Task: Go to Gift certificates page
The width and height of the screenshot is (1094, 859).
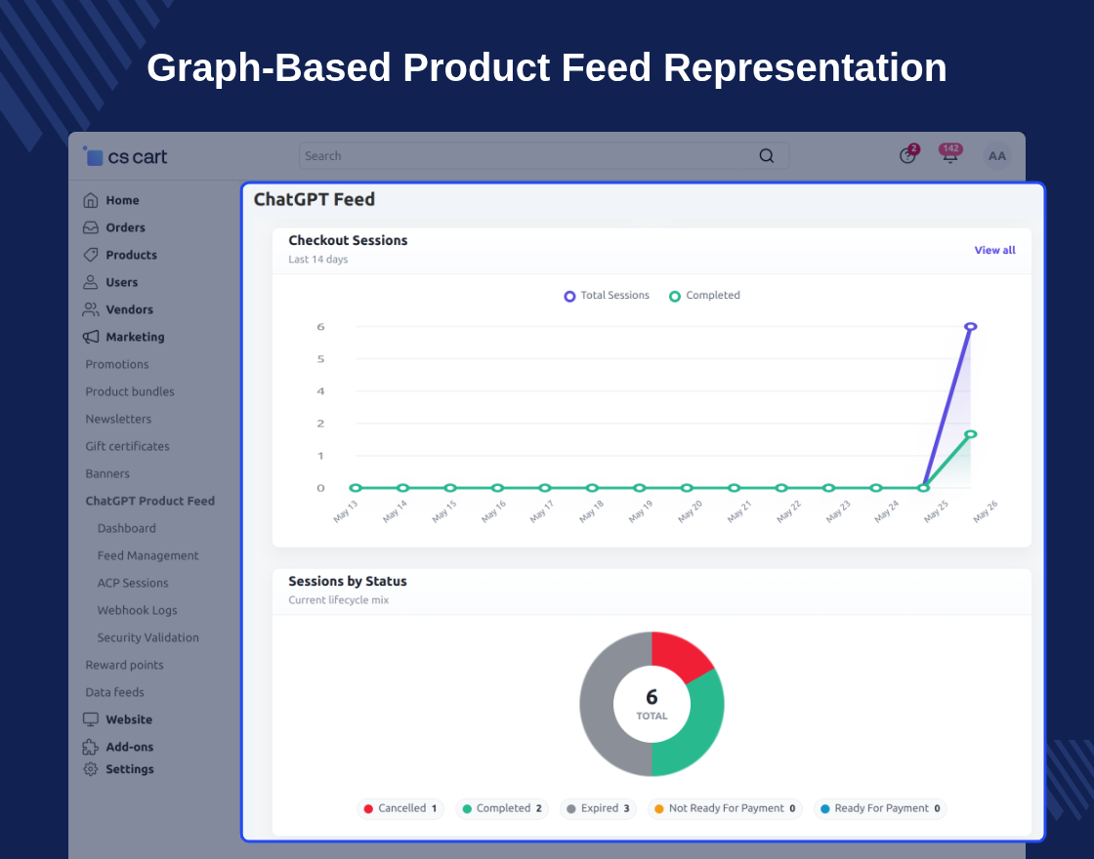Action: tap(128, 445)
